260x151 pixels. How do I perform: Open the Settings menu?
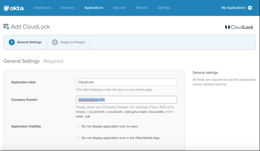click(x=164, y=8)
